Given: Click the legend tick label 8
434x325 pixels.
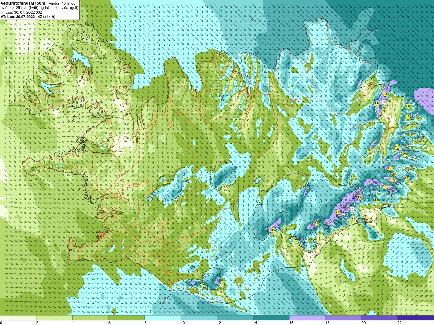Looking at the screenshot, I should pyautogui.click(x=146, y=323).
